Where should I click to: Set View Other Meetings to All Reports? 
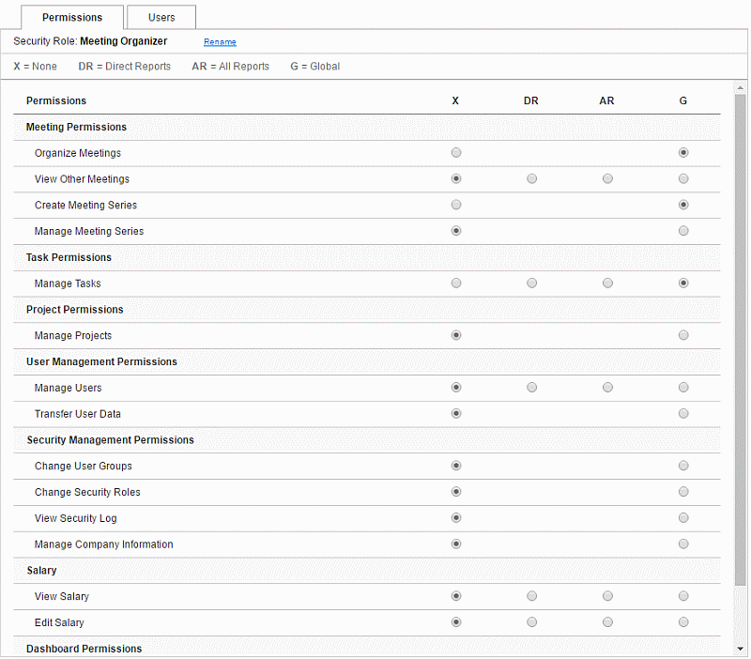click(607, 178)
